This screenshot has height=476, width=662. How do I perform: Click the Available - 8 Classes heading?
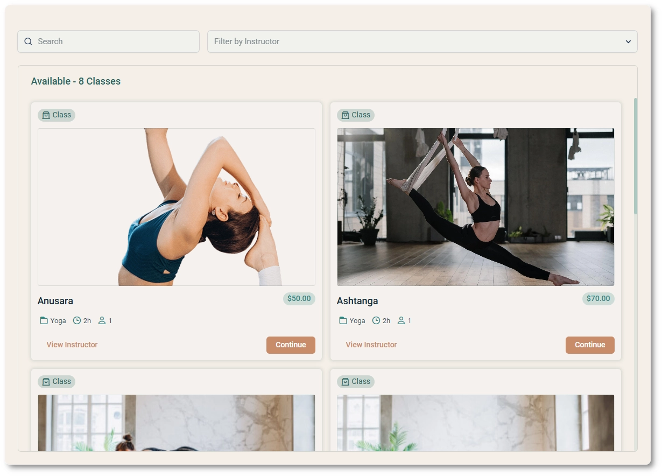click(x=76, y=81)
